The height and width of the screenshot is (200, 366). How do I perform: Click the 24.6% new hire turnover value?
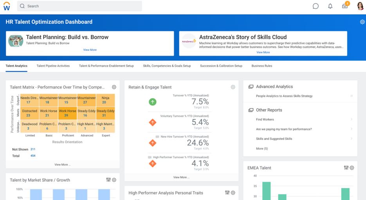tap(198, 143)
